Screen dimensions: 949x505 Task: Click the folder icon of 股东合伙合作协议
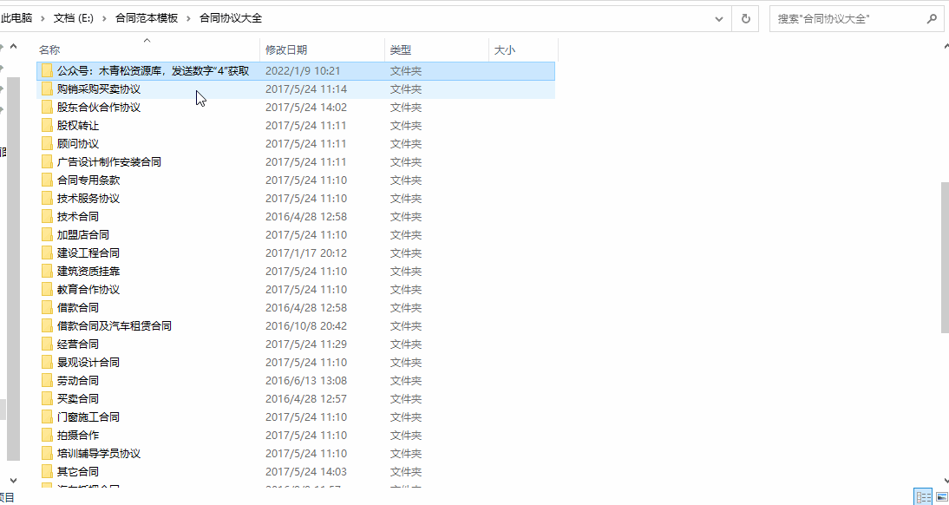(47, 108)
